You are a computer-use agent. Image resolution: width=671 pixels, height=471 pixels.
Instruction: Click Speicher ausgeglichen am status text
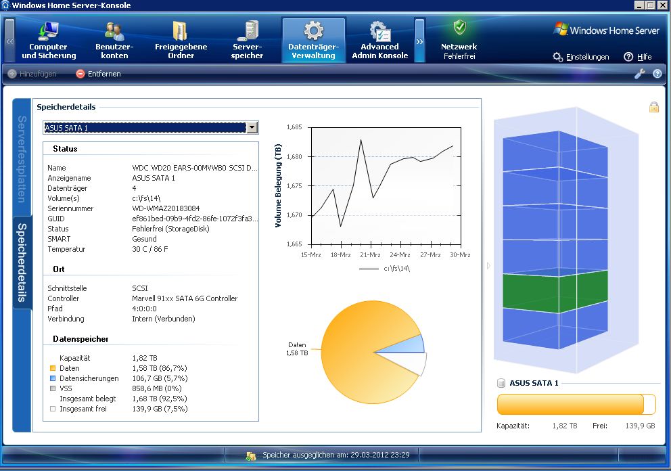(336, 455)
